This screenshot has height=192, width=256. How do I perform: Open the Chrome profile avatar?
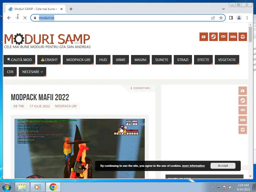(239, 18)
